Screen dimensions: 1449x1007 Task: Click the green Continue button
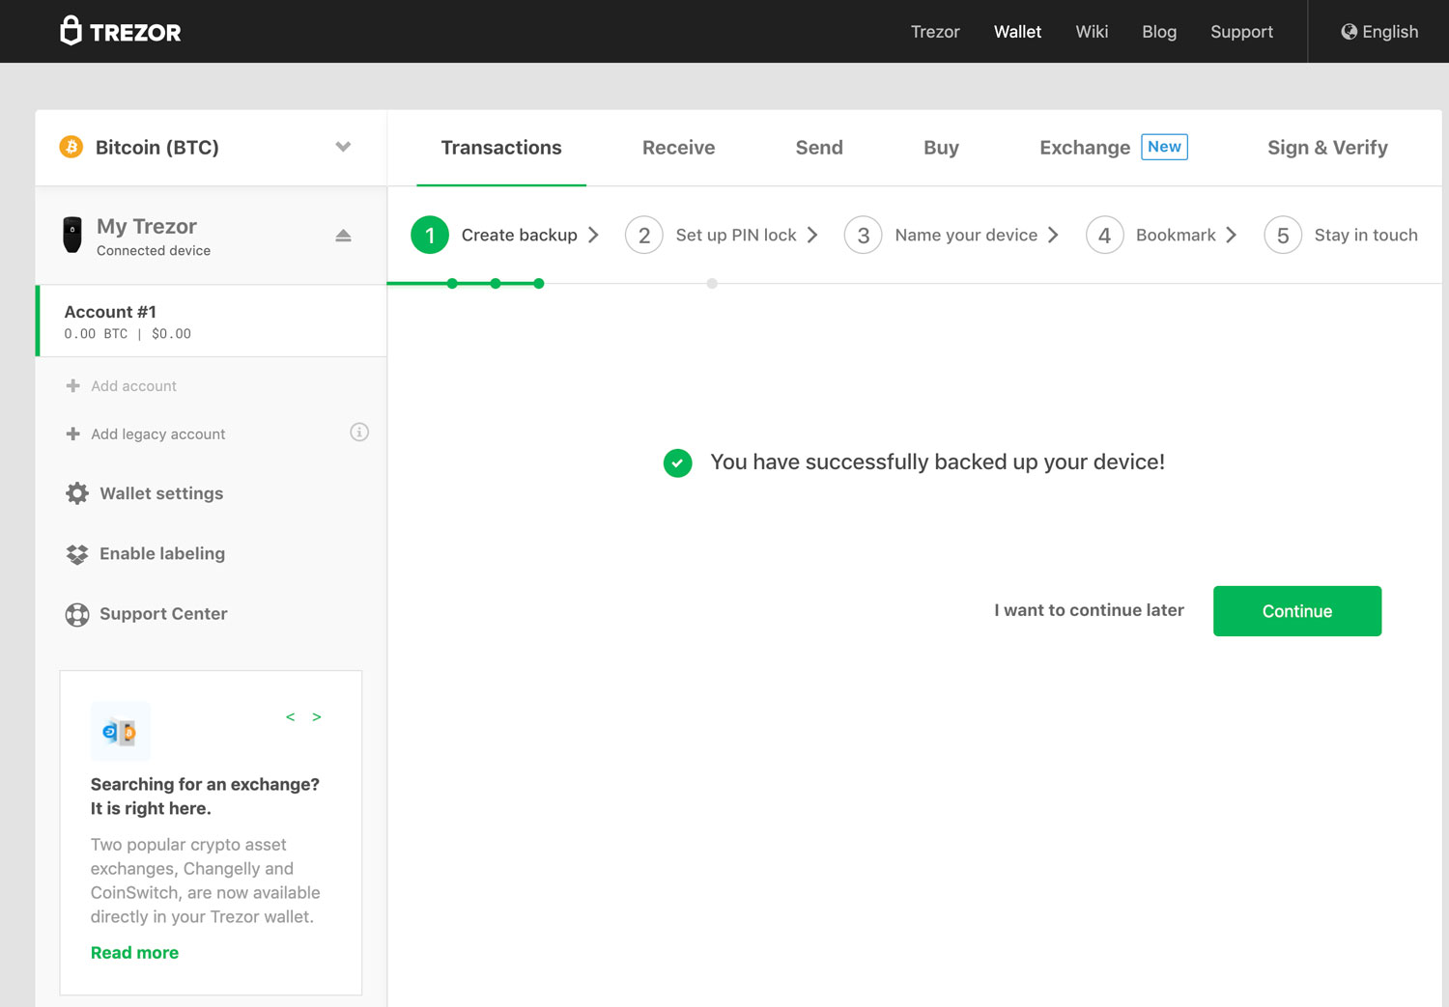(x=1297, y=611)
